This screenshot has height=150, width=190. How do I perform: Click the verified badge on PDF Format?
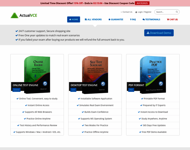coord(161,83)
